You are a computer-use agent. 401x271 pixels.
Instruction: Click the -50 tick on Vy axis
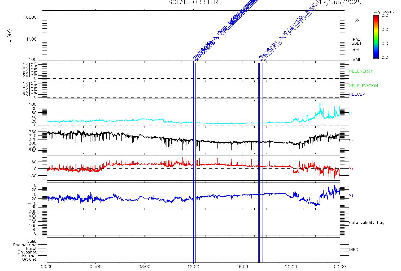pyautogui.click(x=33, y=176)
